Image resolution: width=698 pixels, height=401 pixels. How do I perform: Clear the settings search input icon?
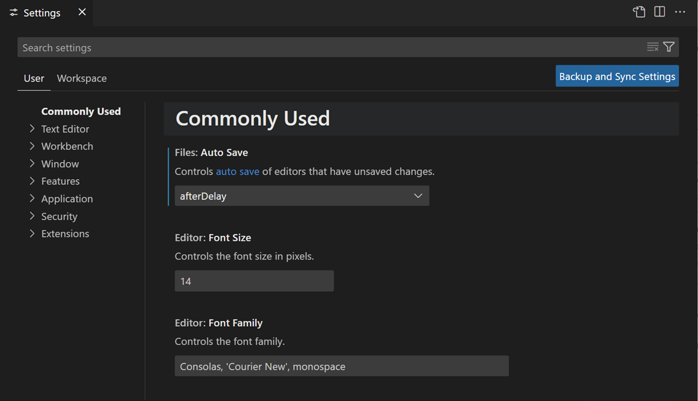(652, 47)
